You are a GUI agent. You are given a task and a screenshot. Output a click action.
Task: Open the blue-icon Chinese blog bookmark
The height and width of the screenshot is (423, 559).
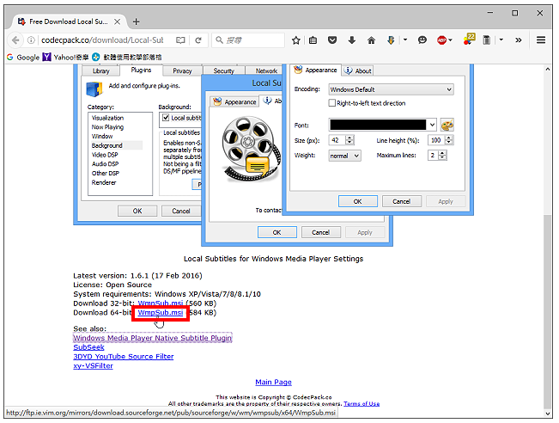point(127,57)
